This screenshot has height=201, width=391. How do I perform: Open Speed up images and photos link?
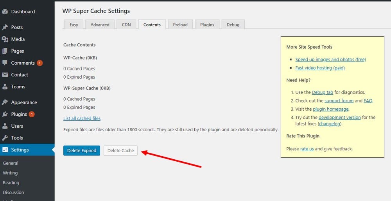click(331, 60)
